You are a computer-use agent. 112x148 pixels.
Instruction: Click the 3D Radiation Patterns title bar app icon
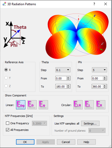4,4
